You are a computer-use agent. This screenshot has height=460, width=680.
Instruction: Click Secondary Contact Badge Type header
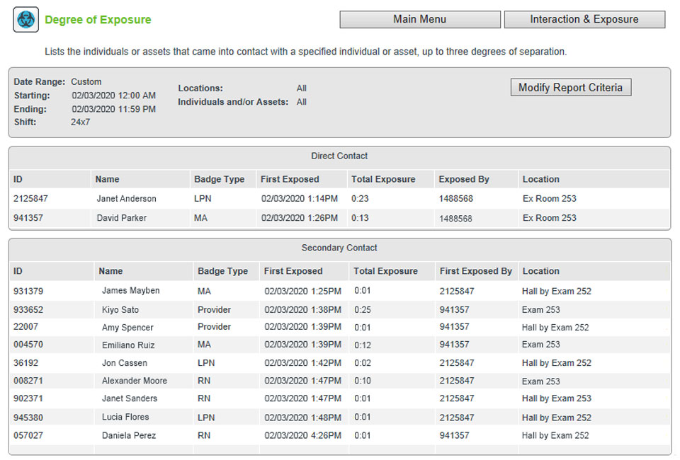click(222, 271)
